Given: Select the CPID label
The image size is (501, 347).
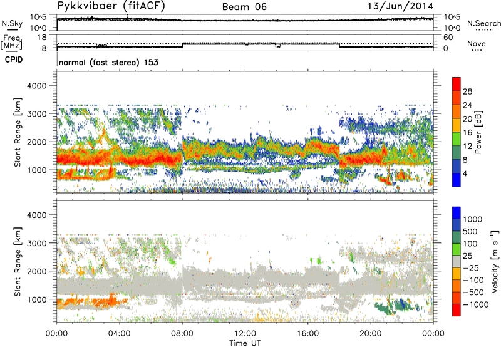Looking at the screenshot, I should point(14,60).
